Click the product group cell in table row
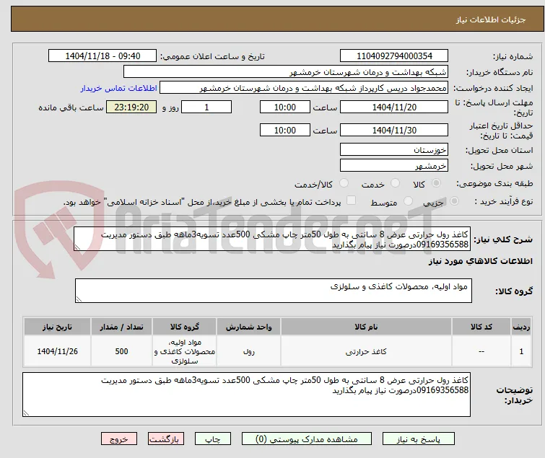 coord(185,351)
